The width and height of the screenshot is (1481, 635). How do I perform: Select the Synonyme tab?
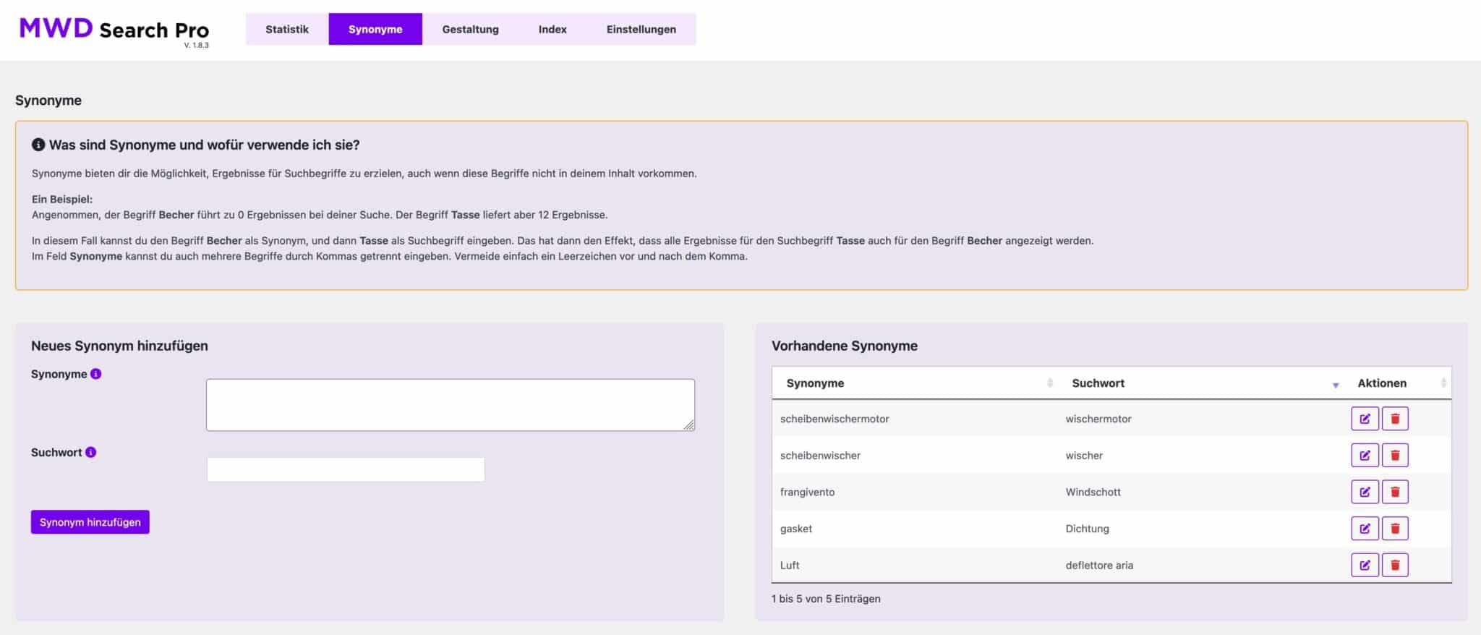point(375,29)
